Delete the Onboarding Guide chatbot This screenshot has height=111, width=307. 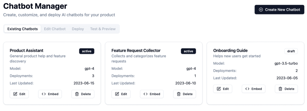286,89
